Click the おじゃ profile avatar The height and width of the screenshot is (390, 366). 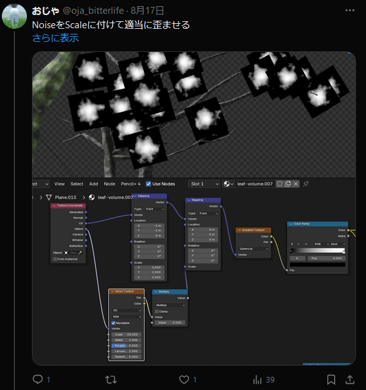click(x=14, y=16)
